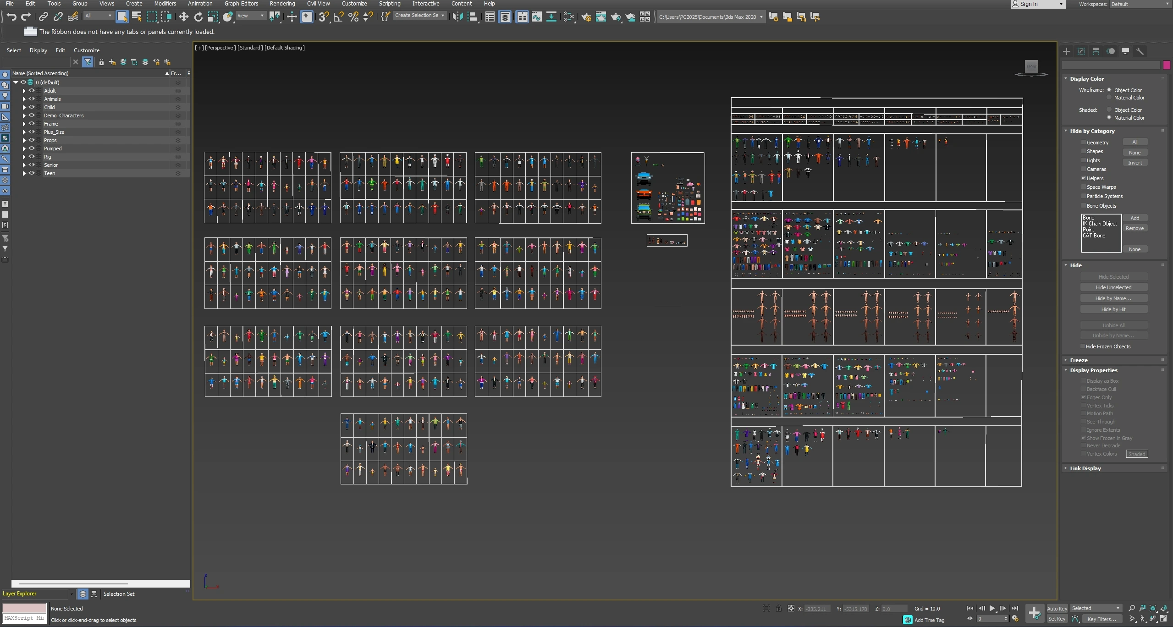
Task: Expand the Demo_Characters layer
Action: (x=24, y=115)
